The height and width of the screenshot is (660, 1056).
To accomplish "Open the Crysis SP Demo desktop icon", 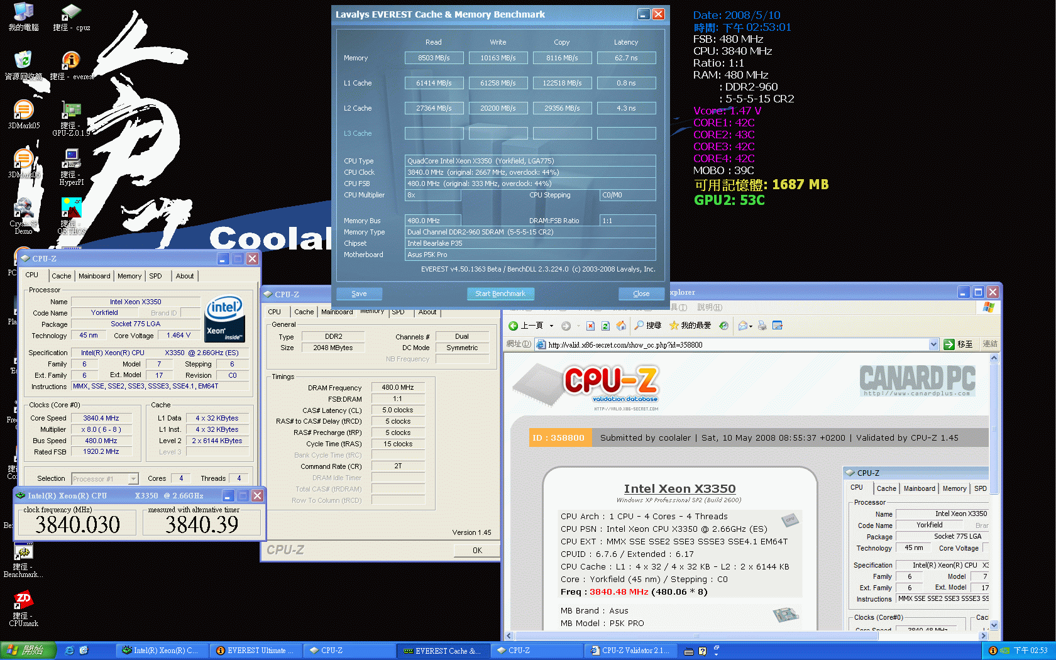I will point(23,217).
